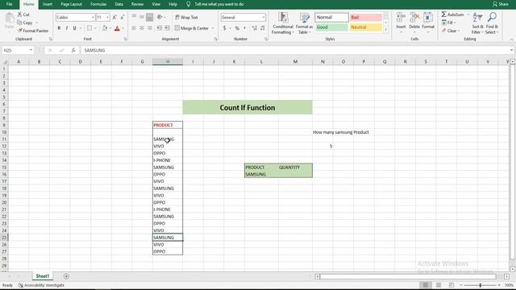Screen dimensions: 516x290
Task: Open the File tab
Action: click(x=9, y=4)
